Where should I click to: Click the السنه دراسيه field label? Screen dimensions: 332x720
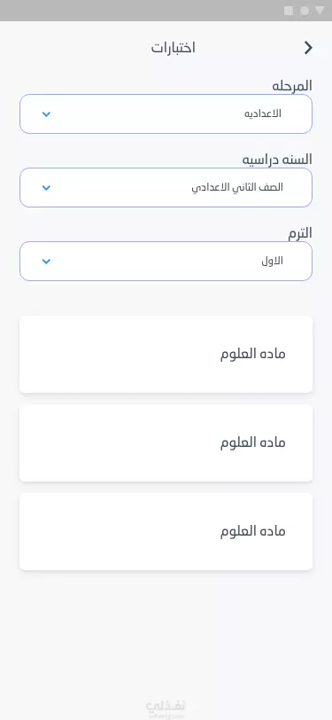pos(277,160)
